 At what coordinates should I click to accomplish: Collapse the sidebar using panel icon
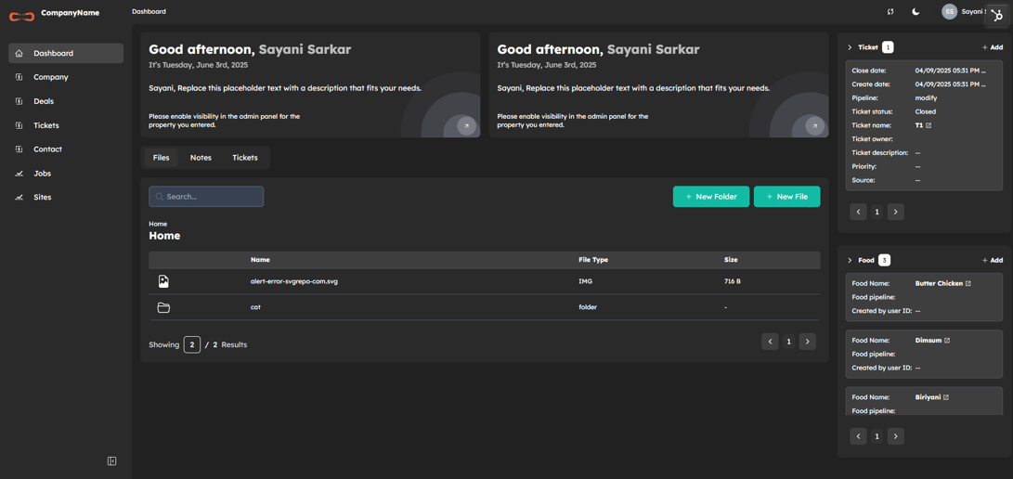[111, 461]
